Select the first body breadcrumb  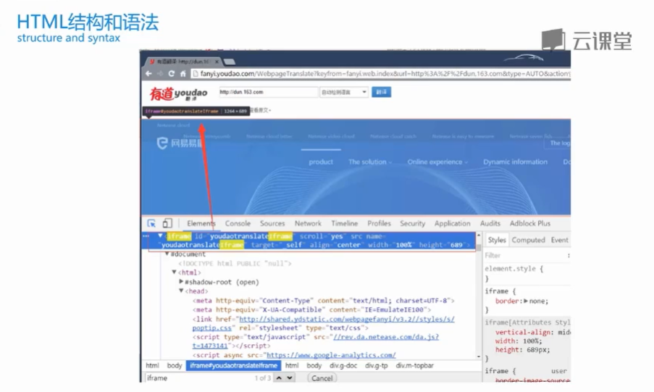[175, 366]
